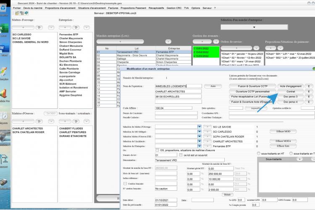Select lot 02 Maçonnerie - Gros Oeuvre row

coord(144,55)
